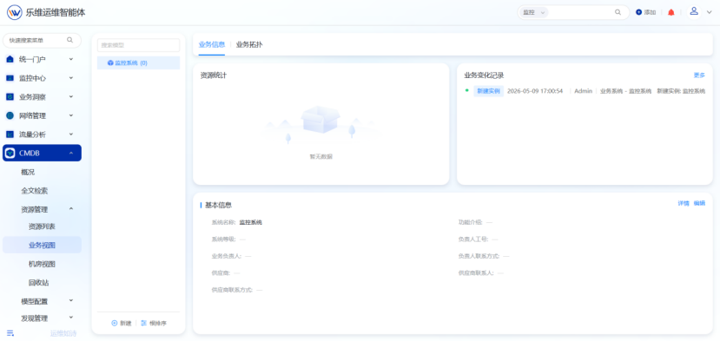The image size is (720, 341).
Task: Click the notification bell icon
Action: [670, 12]
